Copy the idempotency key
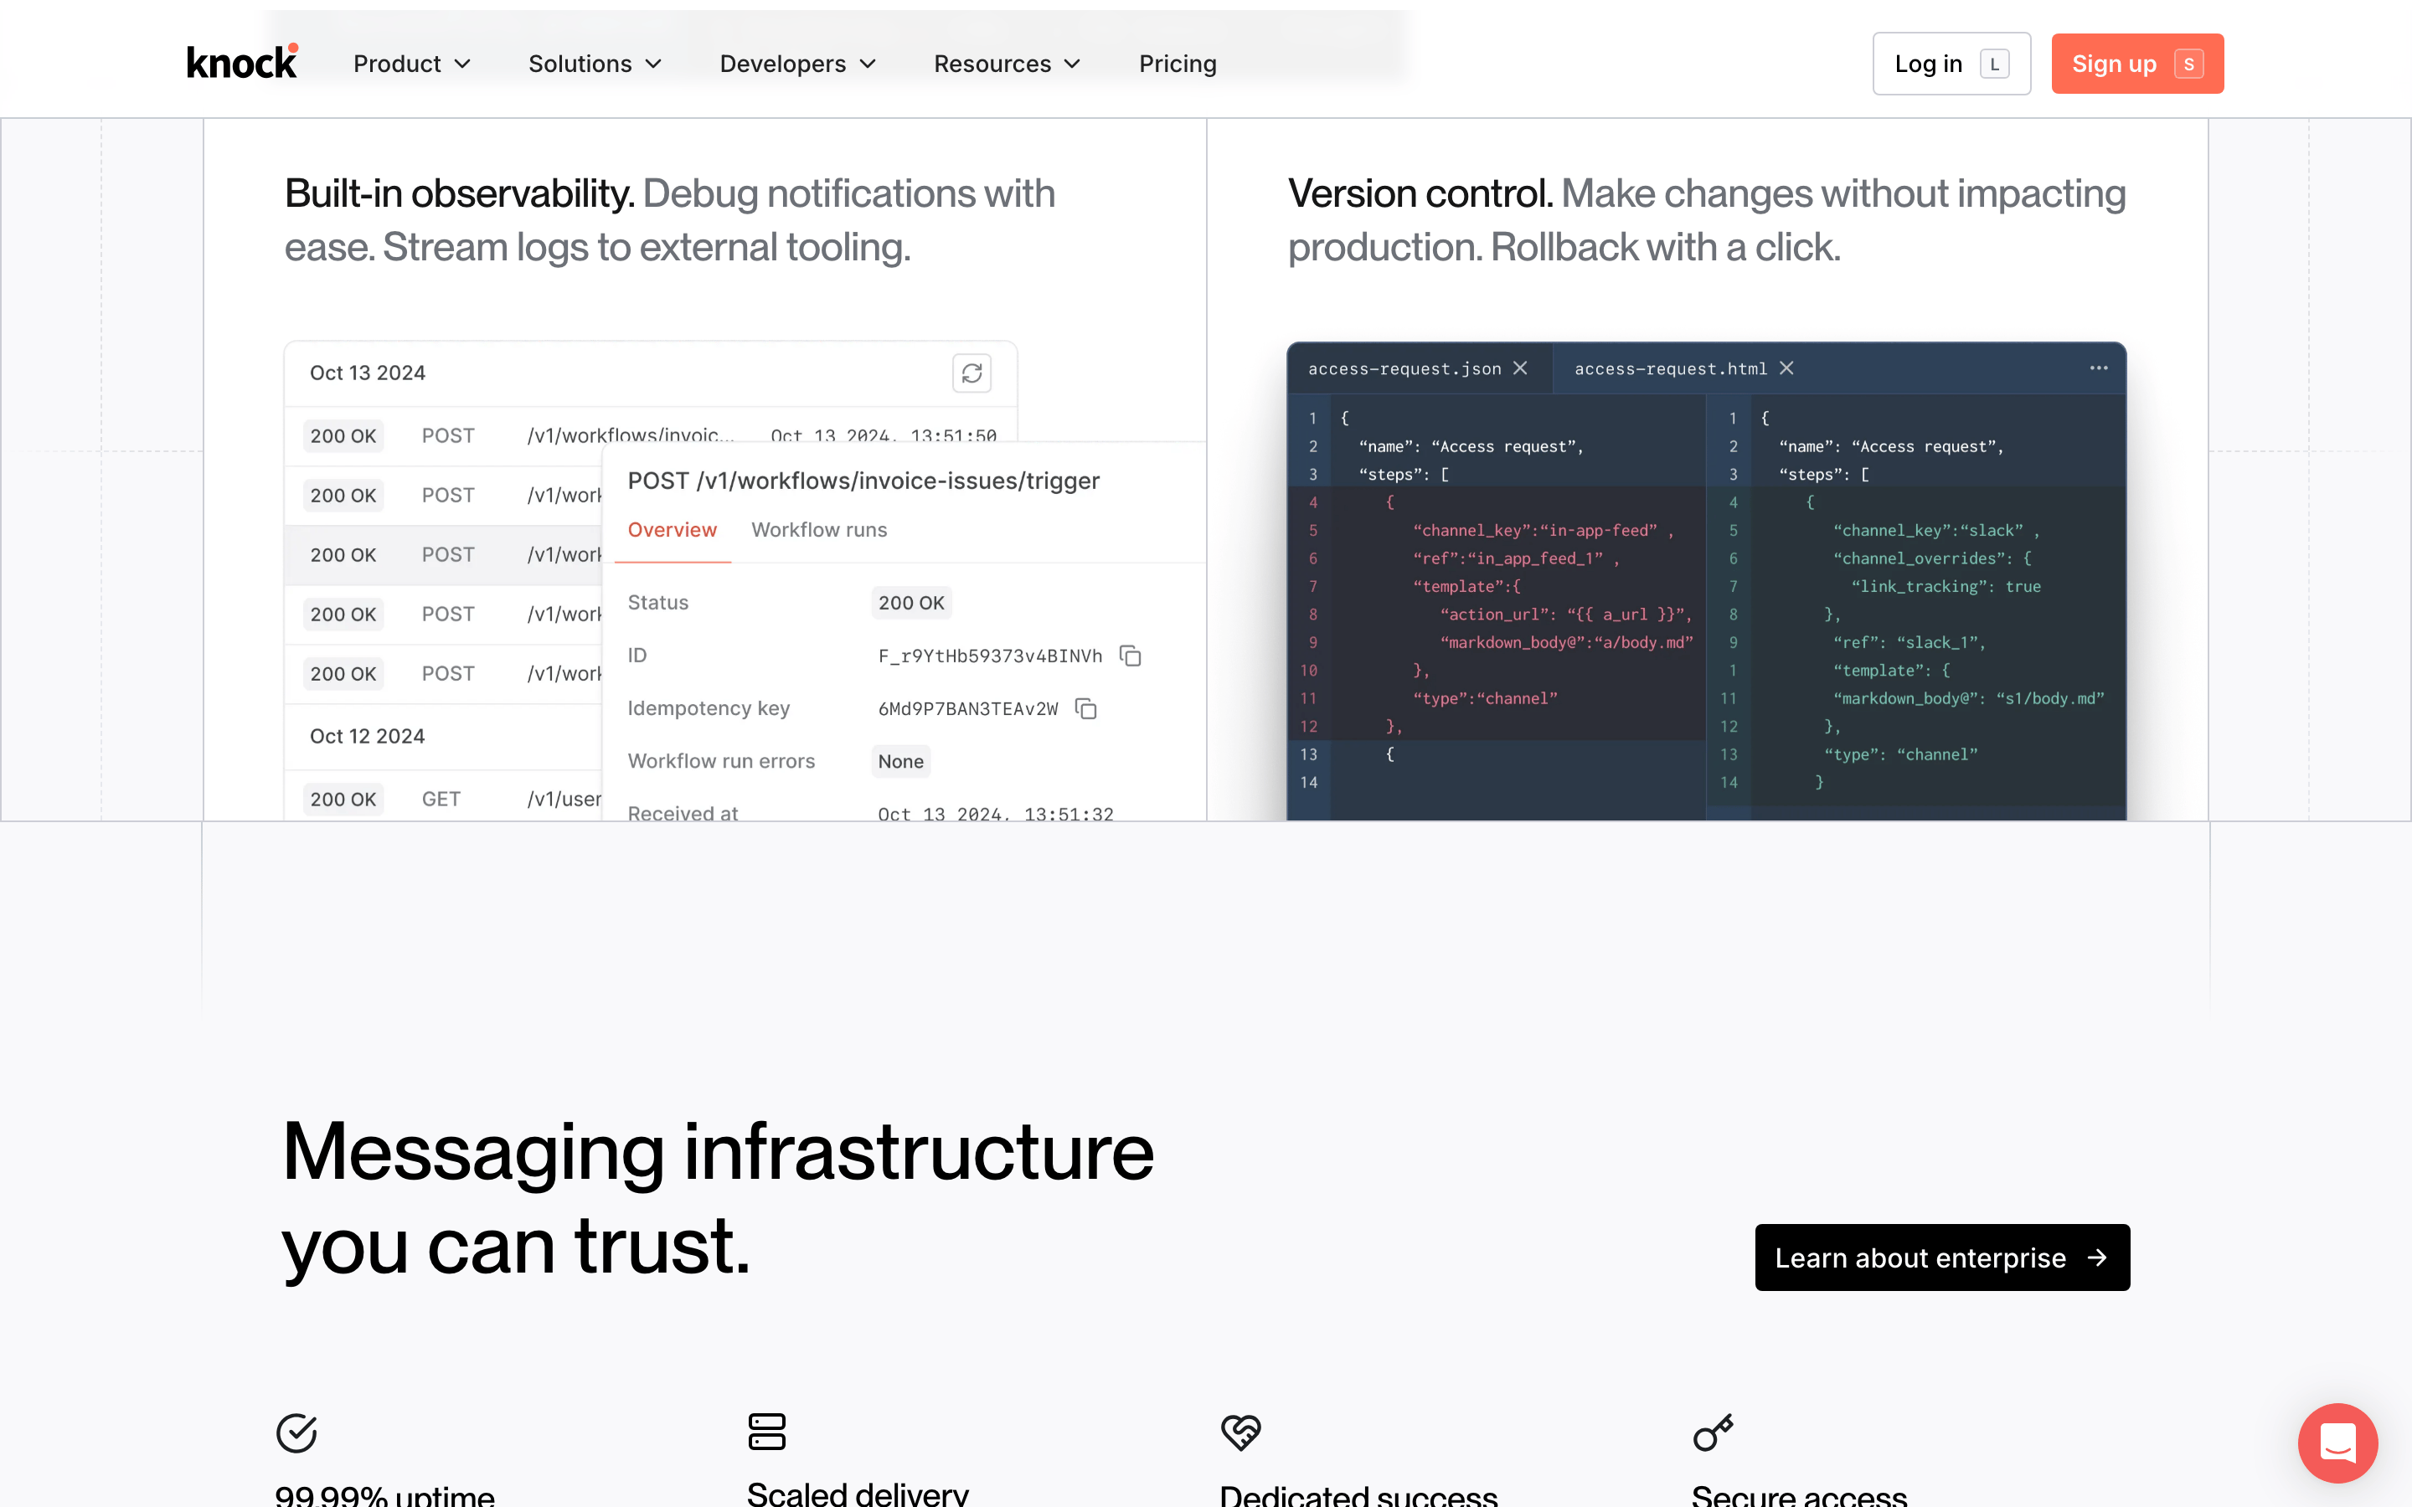This screenshot has width=2412, height=1507. click(x=1085, y=708)
